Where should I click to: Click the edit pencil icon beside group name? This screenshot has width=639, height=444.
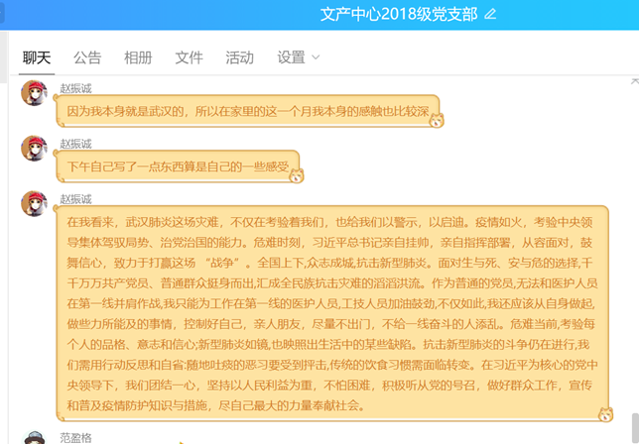pos(490,14)
